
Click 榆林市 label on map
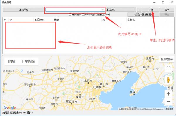[30, 99]
